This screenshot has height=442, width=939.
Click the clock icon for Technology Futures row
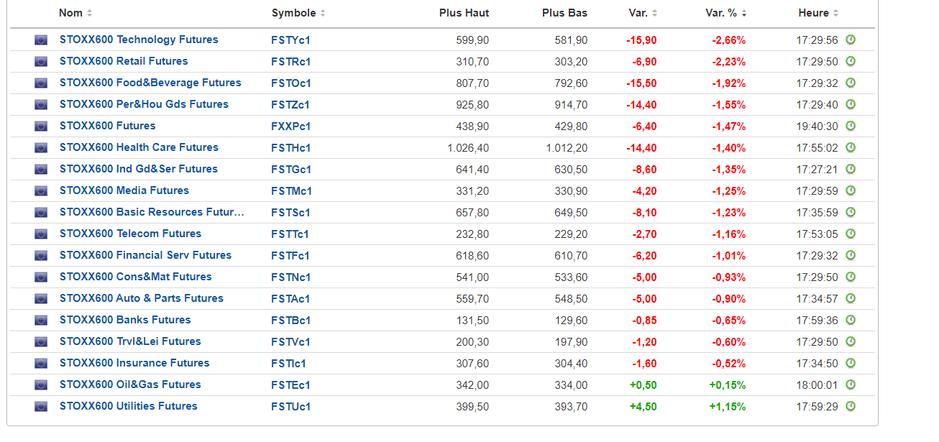point(851,40)
